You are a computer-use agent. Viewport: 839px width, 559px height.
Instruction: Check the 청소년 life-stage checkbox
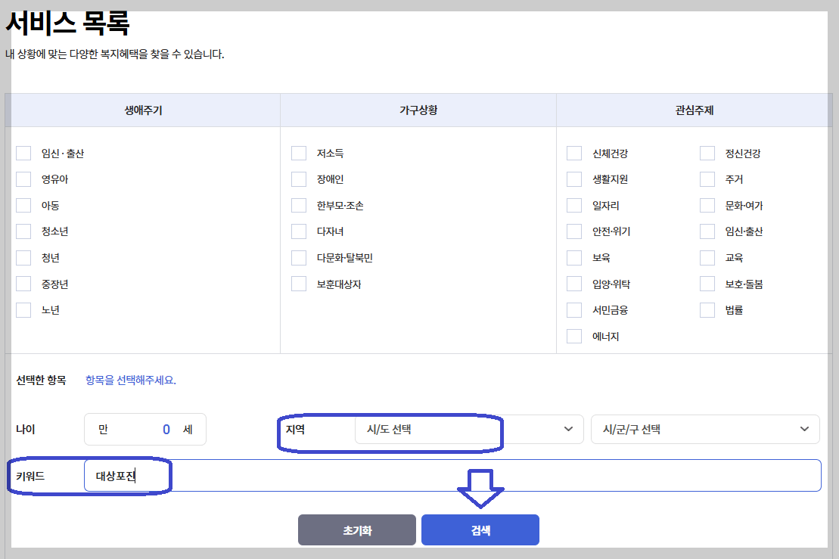[x=23, y=231]
